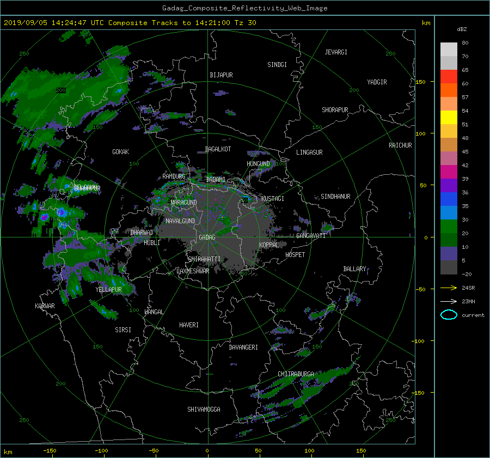Click the white 23MN arrow legend icon

(x=449, y=302)
